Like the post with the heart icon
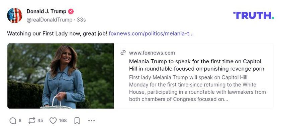Screen dimensions: 281x136 click(x=53, y=121)
